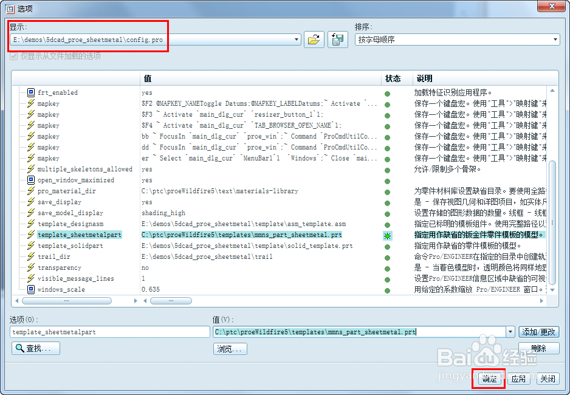The height and width of the screenshot is (395, 570).
Task: Click the 值 value input field
Action: point(359,332)
